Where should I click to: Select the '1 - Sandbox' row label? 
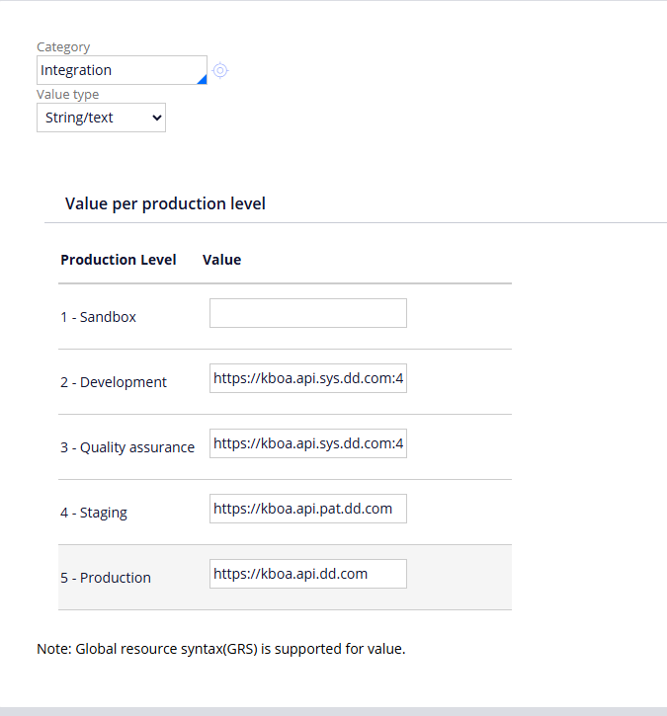tap(98, 317)
